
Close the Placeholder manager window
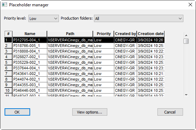tap(190, 5)
